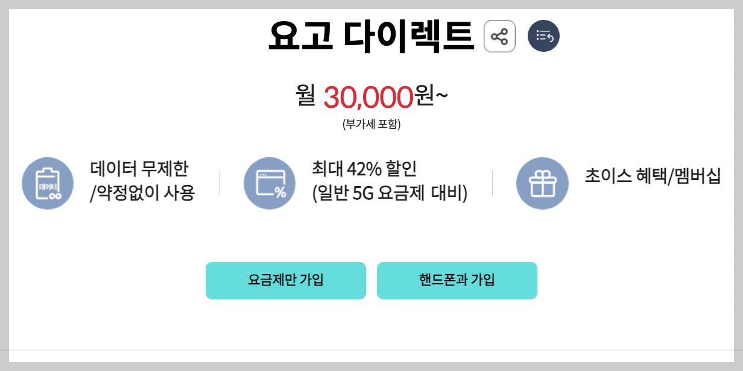Click the share icon beside the title
743x371 pixels.
pos(499,35)
